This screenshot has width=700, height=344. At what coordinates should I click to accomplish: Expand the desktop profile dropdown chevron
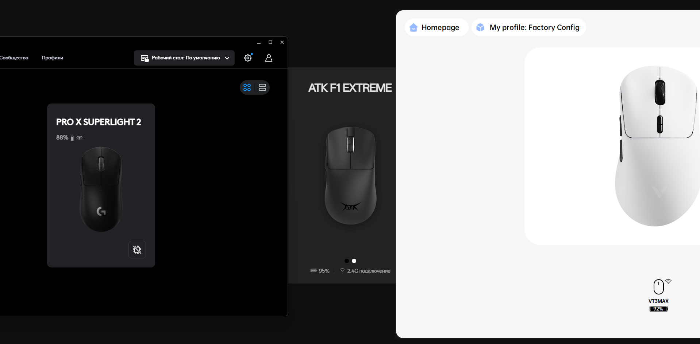pos(227,58)
